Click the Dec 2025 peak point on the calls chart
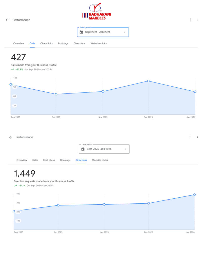Screen dimensions: 202x260 coord(148,81)
